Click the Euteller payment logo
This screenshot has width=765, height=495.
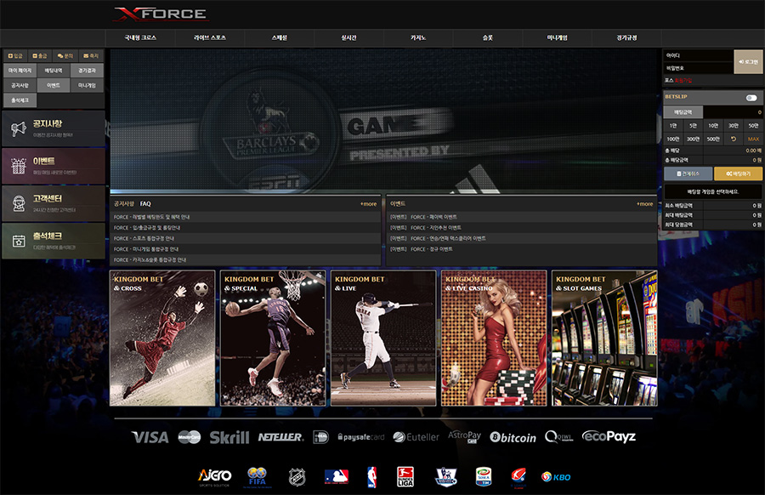(x=416, y=437)
